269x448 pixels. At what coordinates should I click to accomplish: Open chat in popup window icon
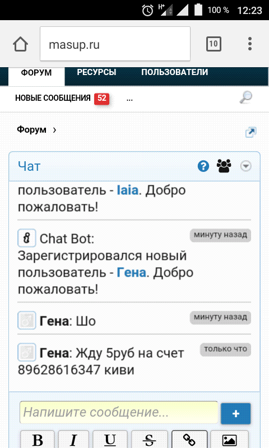(x=251, y=132)
